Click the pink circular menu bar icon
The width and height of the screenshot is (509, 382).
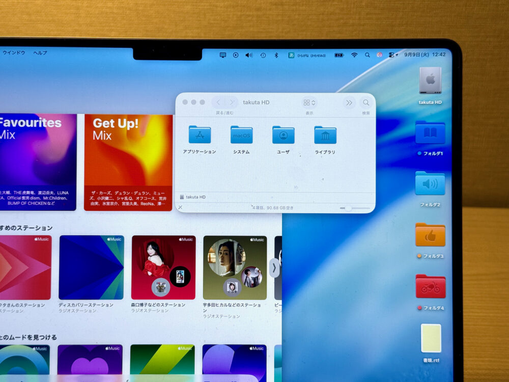(x=379, y=55)
